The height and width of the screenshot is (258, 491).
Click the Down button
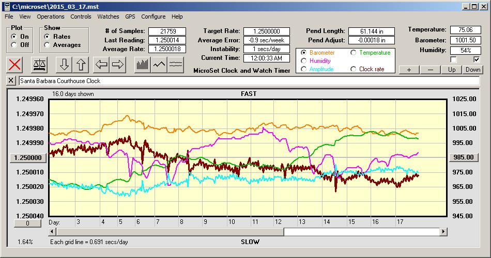(473, 70)
